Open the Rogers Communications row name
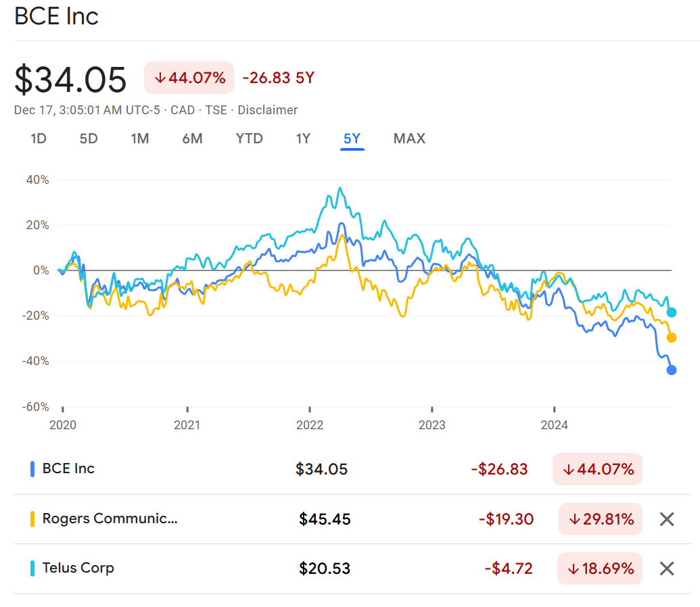 110,518
